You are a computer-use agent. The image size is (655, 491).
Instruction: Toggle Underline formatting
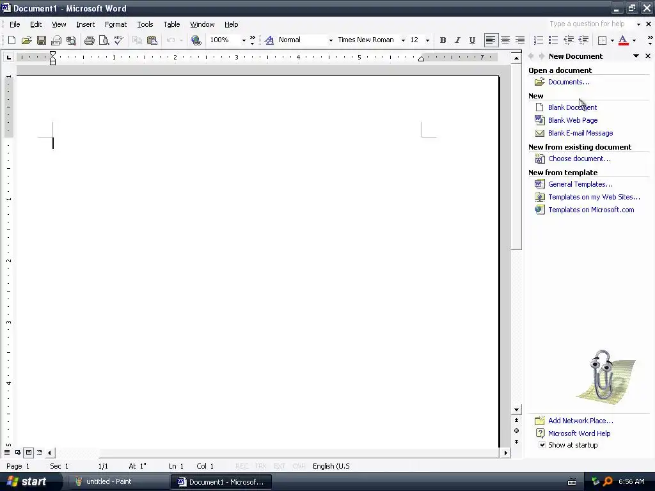click(x=472, y=40)
